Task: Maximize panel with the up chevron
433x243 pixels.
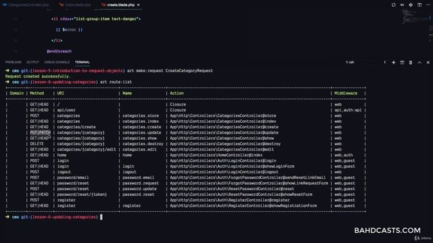Action: click(x=419, y=63)
